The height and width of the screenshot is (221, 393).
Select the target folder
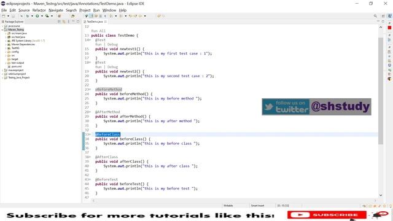(15, 59)
